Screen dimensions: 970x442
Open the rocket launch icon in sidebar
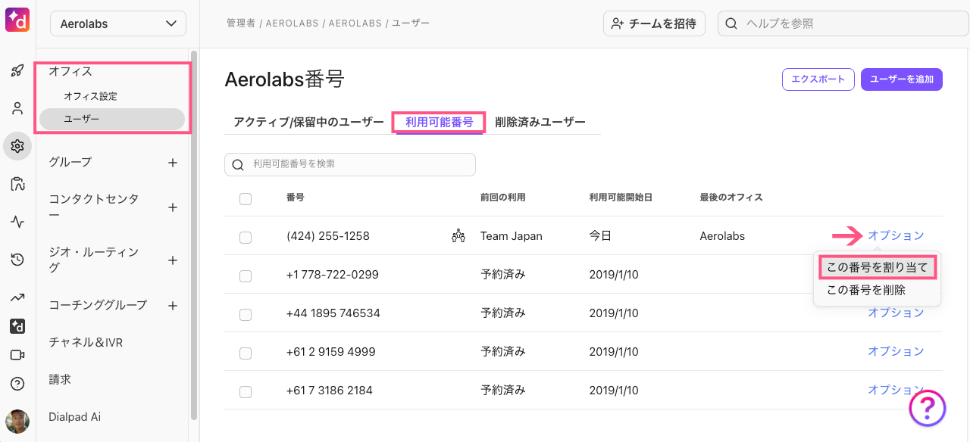click(17, 70)
